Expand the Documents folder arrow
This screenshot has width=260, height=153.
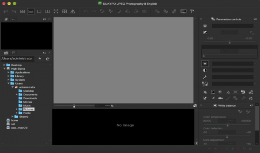point(17,94)
